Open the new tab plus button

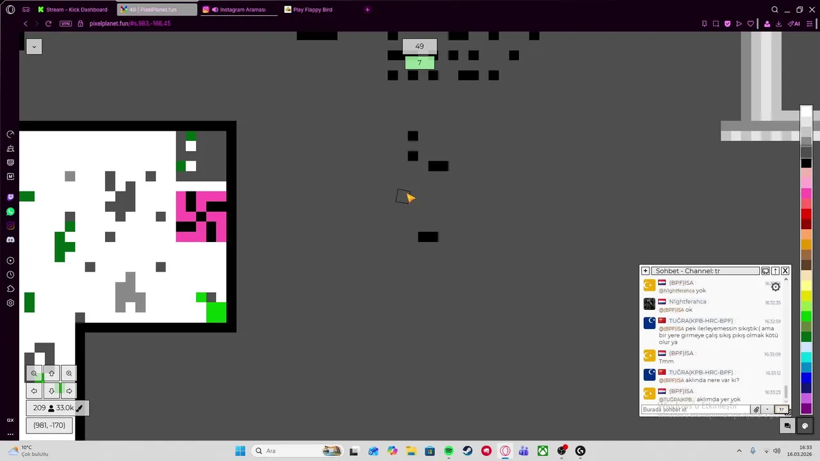[x=367, y=10]
